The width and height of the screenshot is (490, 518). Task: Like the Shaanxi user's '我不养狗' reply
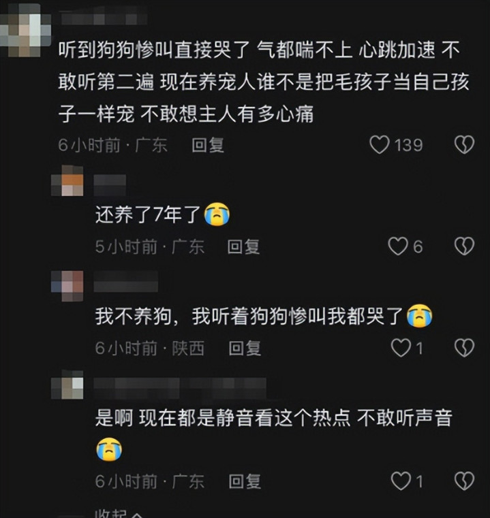tap(401, 348)
